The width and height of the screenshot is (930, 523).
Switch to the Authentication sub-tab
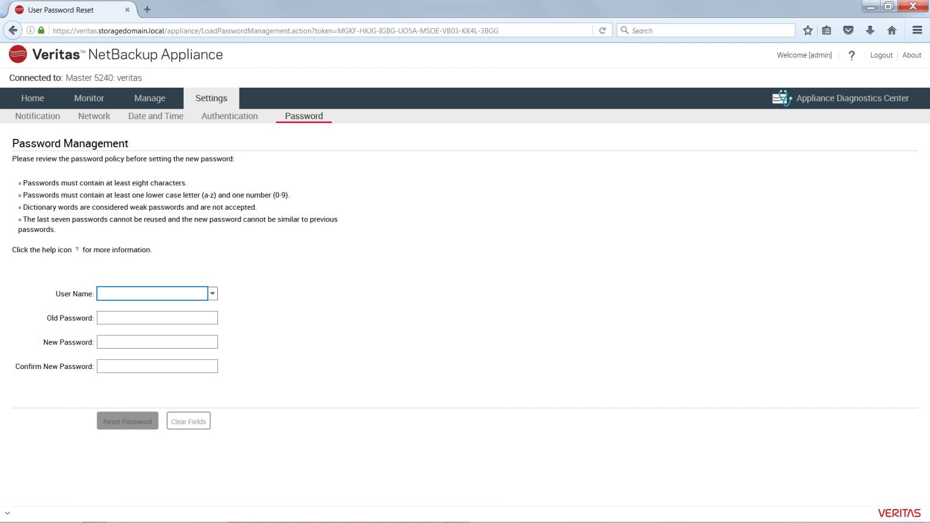click(x=230, y=116)
